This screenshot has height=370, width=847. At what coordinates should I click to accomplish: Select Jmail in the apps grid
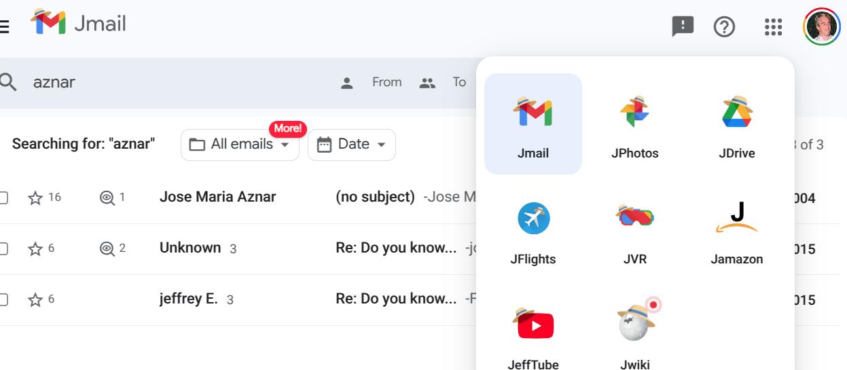tap(533, 124)
